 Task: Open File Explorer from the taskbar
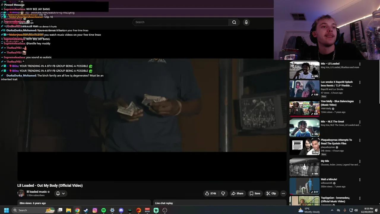click(69, 210)
